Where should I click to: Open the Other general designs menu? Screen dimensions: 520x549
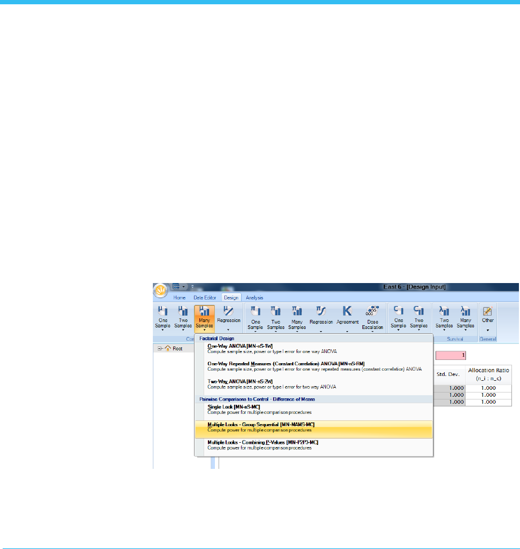tap(488, 318)
